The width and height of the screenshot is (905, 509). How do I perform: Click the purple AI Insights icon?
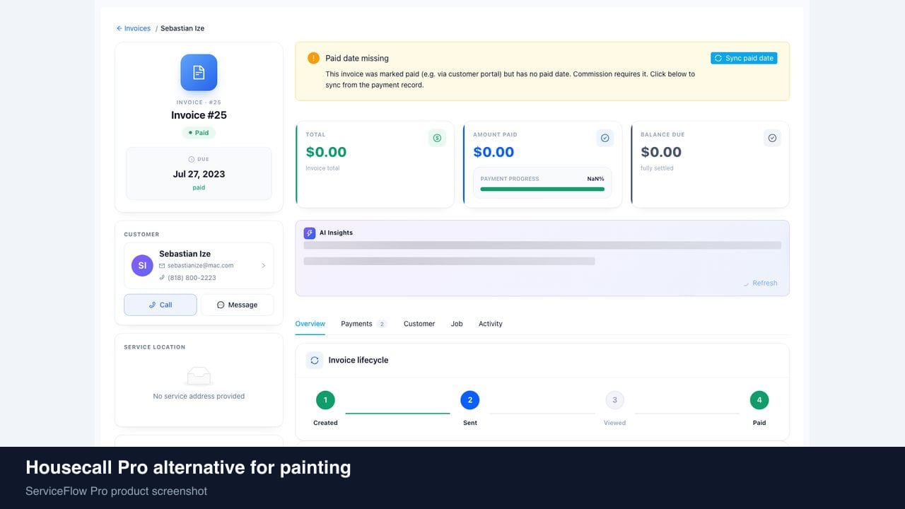(x=310, y=233)
